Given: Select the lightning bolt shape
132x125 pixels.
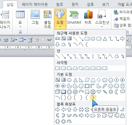Looking at the screenshot, I should 105,92.
